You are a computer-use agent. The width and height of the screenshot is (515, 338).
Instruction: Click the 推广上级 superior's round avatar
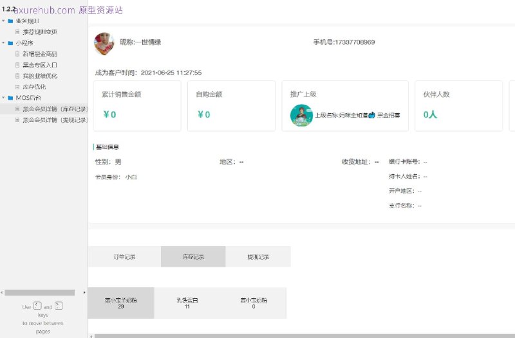point(301,116)
